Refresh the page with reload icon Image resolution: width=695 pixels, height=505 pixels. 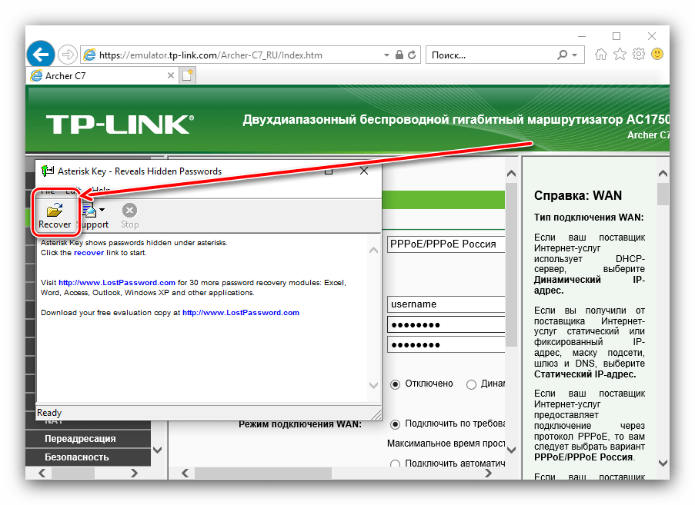413,55
